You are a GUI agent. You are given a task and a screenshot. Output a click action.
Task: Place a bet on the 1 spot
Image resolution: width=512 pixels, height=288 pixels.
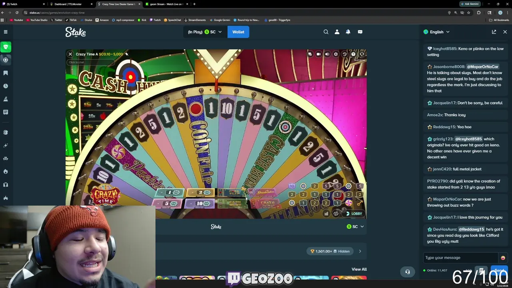(x=170, y=193)
